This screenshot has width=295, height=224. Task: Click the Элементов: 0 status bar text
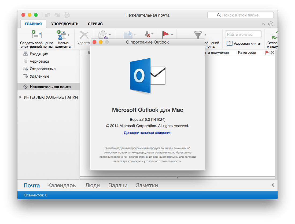pyautogui.click(x=36, y=195)
